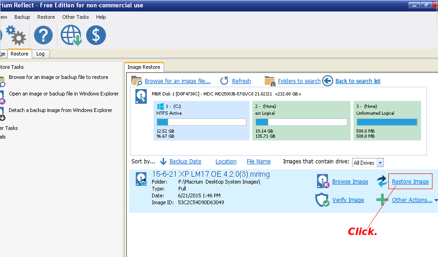Click the gears settings icon in toolbar
Screen dimensions: 438x257
tap(17, 35)
